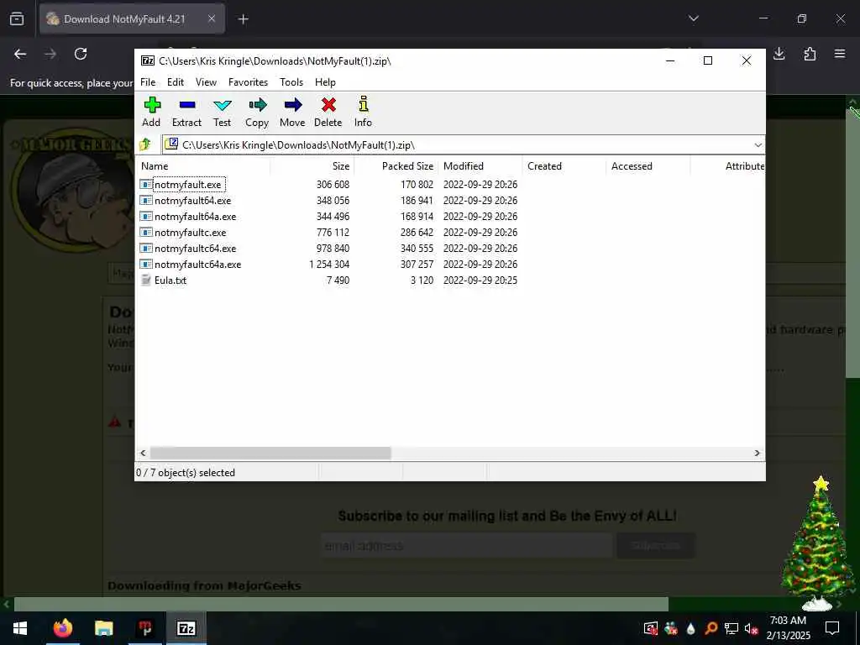Select the notmyfaultc64.exe file icon

[146, 248]
